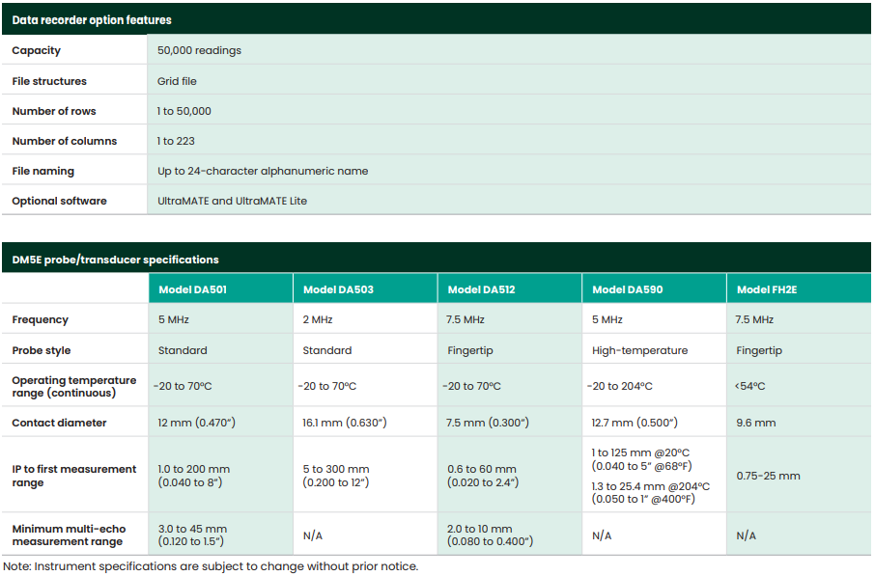Select the 'Number of columns' row label

(64, 141)
